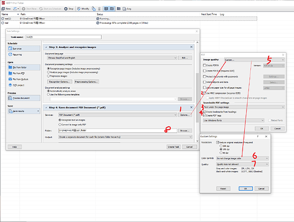
Task: Click Reset in Custom Settings dialog
Action: coord(223,188)
